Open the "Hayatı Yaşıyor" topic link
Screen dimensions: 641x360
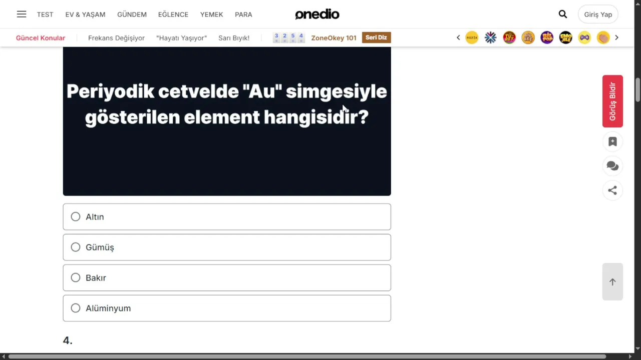click(181, 38)
